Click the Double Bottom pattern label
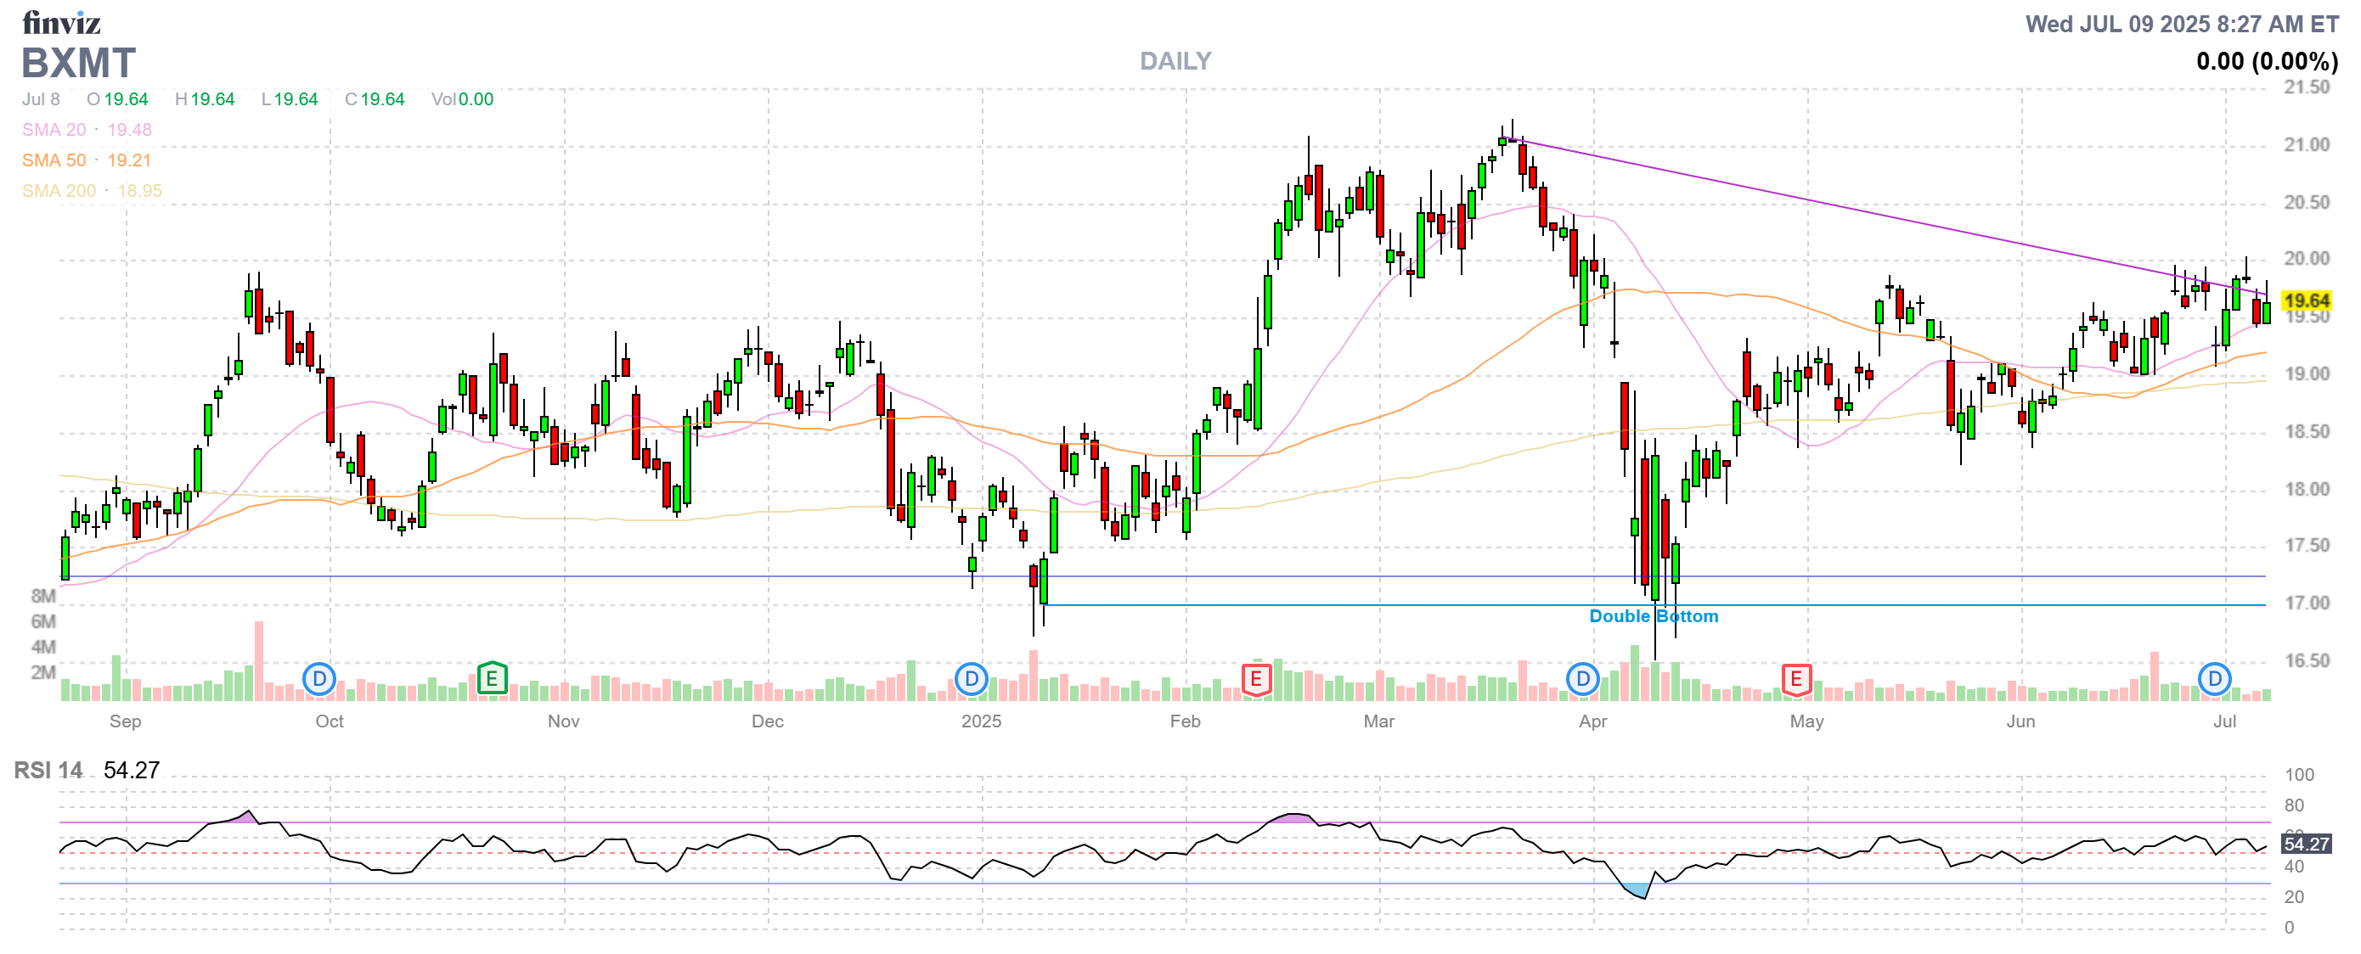The image size is (2361, 954). 1654,616
